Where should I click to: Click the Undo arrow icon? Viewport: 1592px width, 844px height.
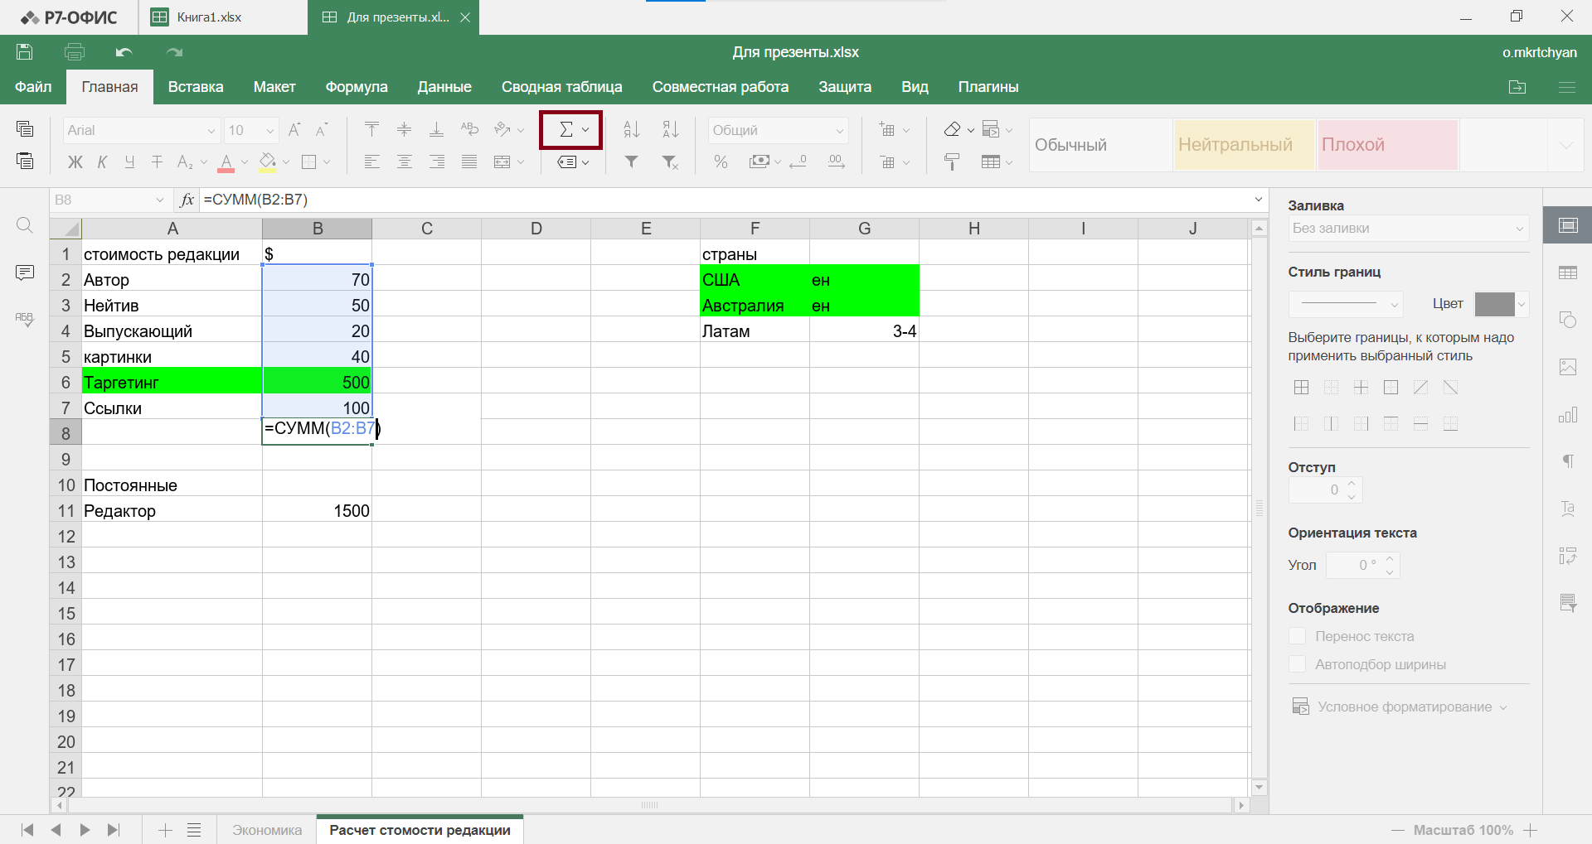coord(124,52)
